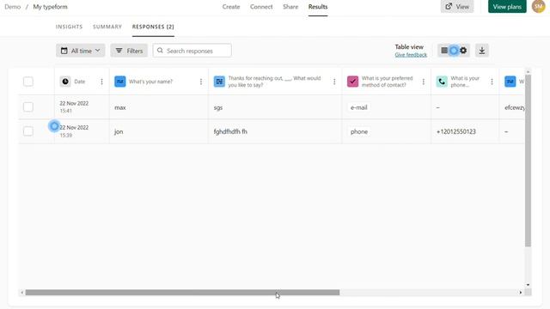Viewport: 550px width, 309px height.
Task: Click the 'max' name cell
Action: [120, 107]
